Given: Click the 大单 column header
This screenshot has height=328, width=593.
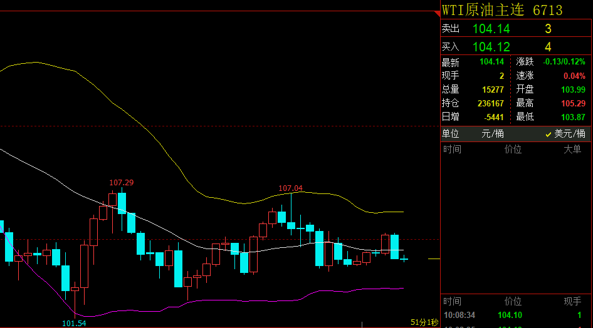Looking at the screenshot, I should pos(572,150).
